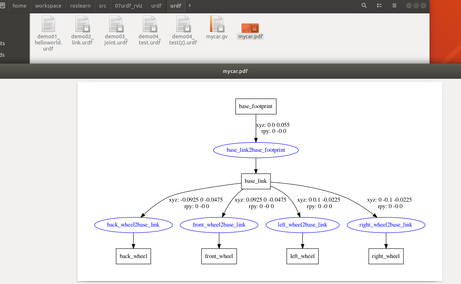This screenshot has height=284, width=461.
Task: Navigate to src path segment
Action: (103, 6)
